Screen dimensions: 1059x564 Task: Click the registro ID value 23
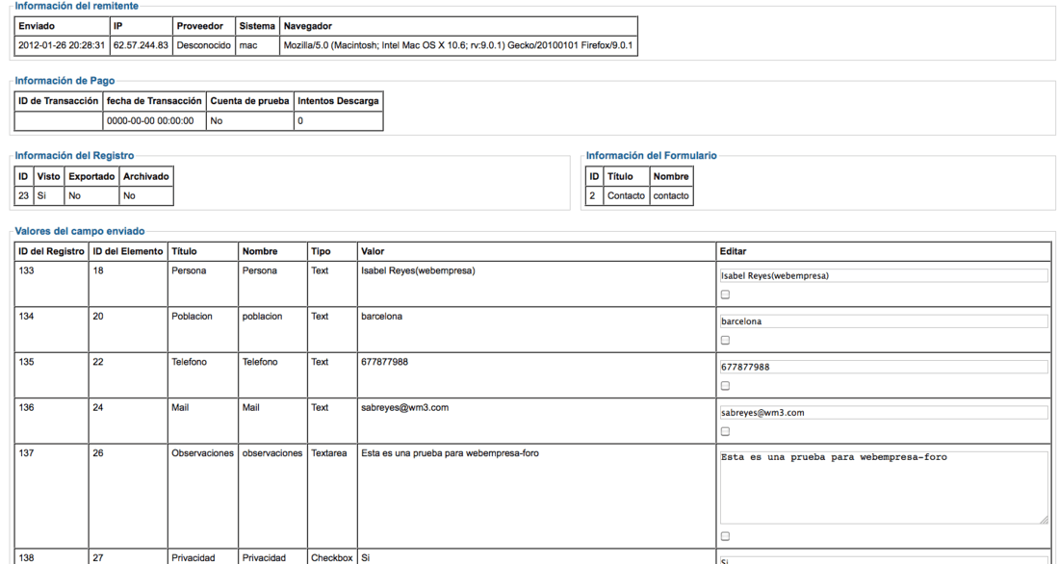click(x=24, y=196)
